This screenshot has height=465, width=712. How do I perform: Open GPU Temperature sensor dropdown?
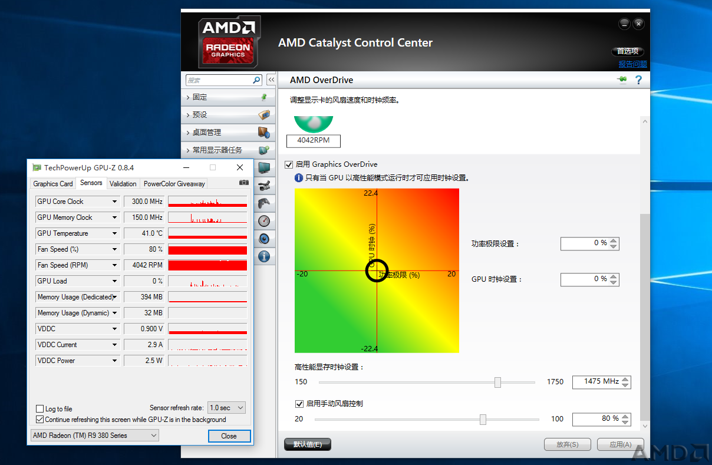pyautogui.click(x=115, y=233)
